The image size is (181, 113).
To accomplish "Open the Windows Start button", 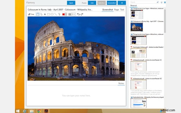I will pos(18,111).
